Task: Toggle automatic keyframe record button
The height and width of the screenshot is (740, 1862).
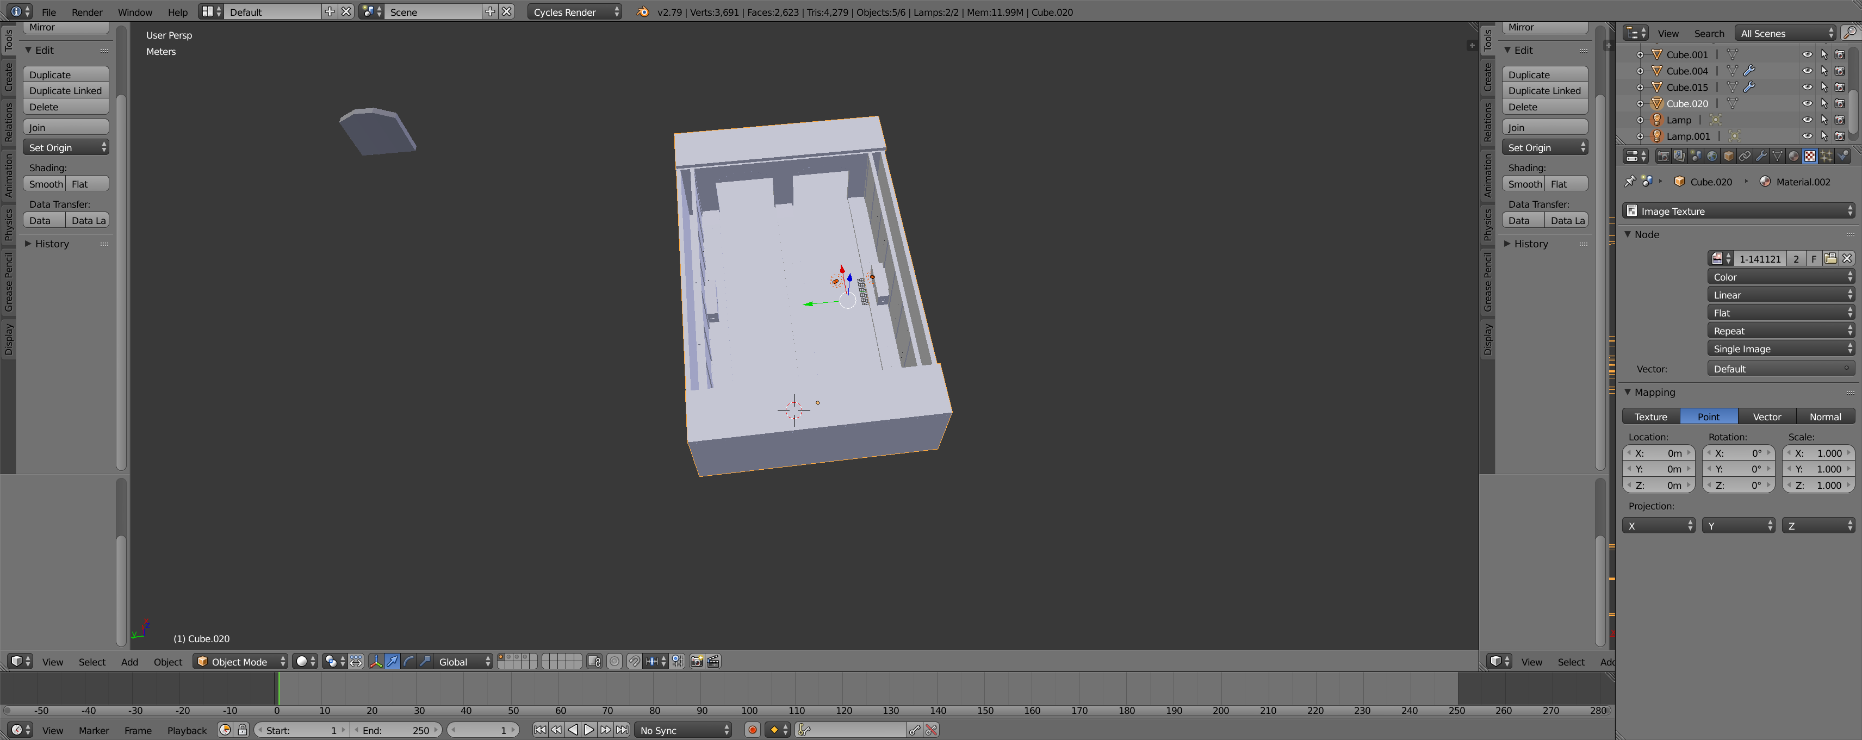Action: [x=753, y=730]
